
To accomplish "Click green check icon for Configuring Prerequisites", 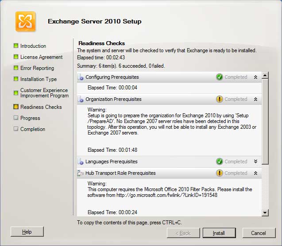I will click(x=219, y=77).
